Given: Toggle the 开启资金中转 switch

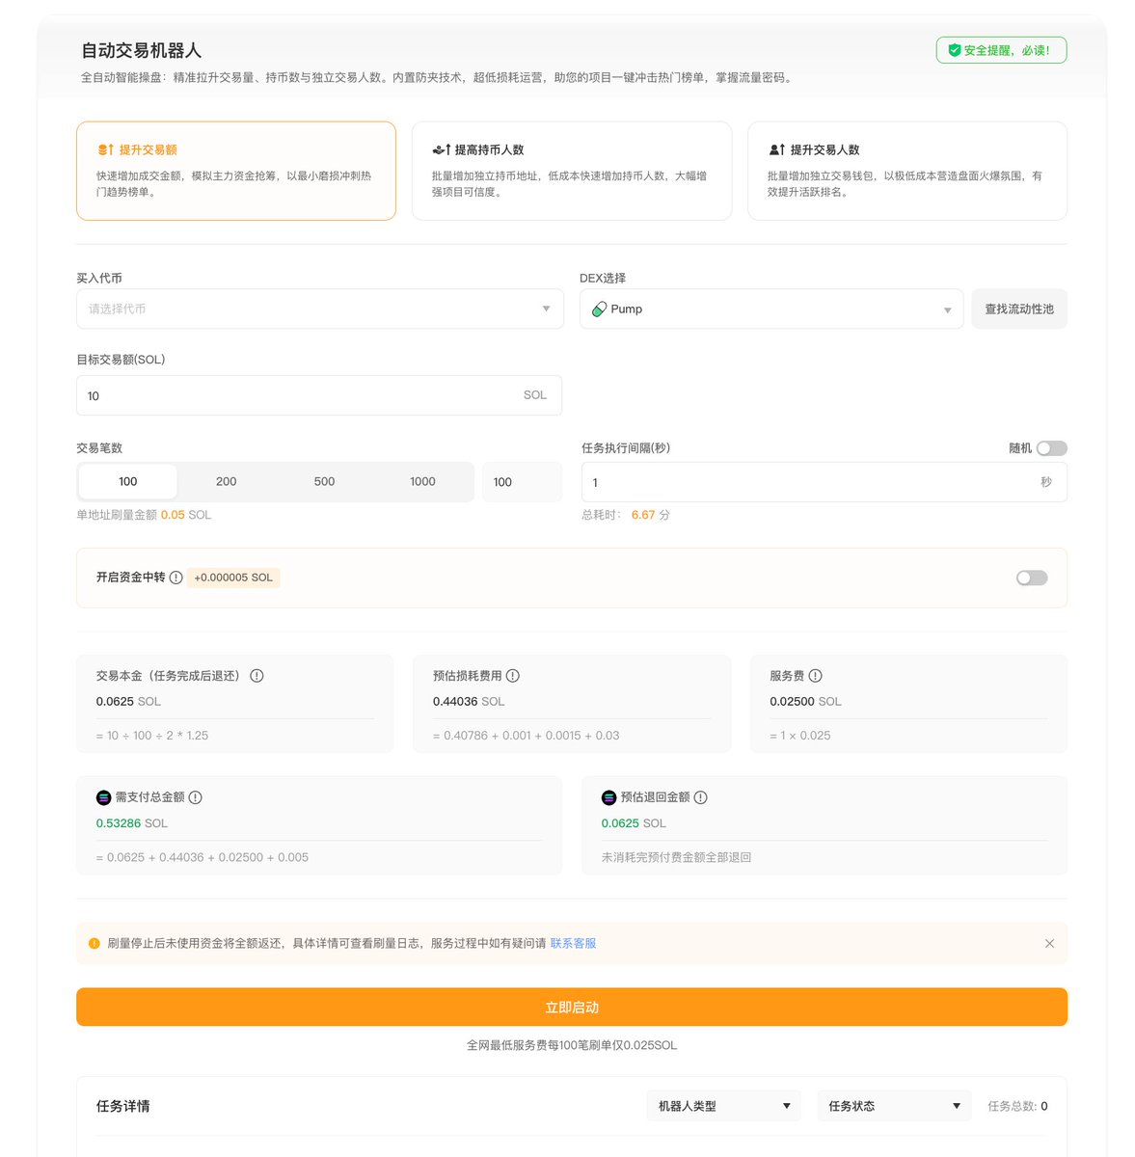Looking at the screenshot, I should point(1032,578).
